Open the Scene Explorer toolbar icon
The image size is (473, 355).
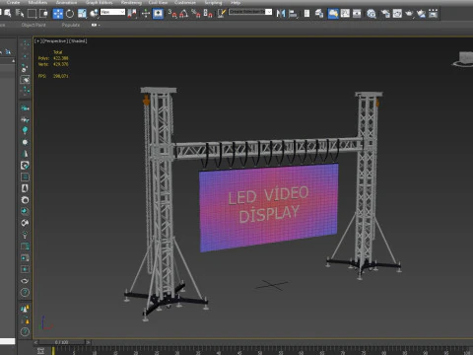pos(306,13)
